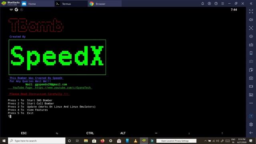The width and height of the screenshot is (256, 144).
Task: Click the cursor lock icon in sidebar
Action: 251,28
